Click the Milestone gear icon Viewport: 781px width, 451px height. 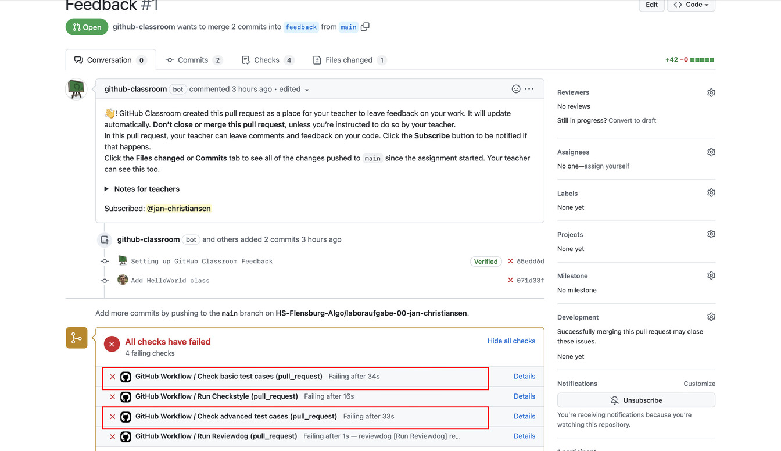pos(711,275)
